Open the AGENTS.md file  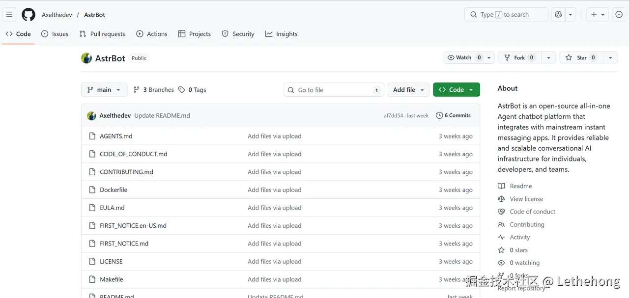point(116,136)
